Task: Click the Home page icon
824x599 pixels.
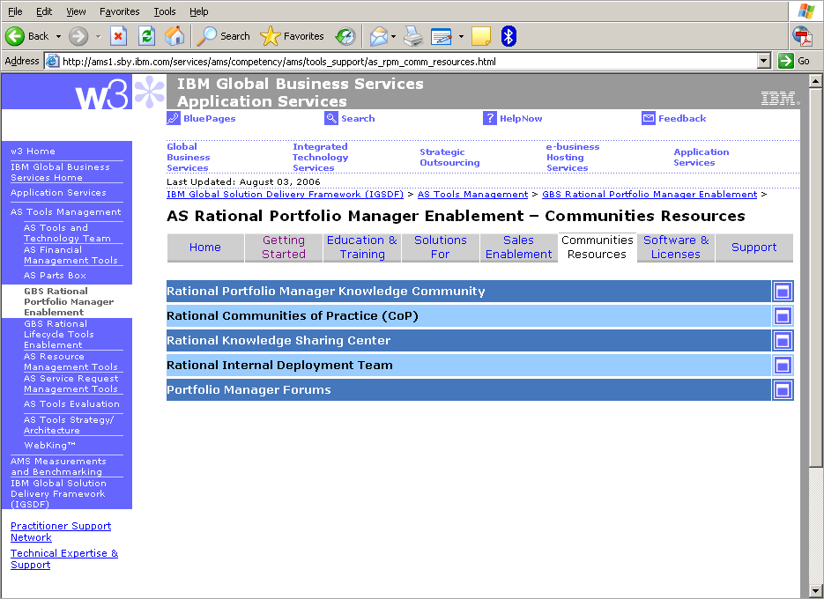Action: (x=174, y=36)
